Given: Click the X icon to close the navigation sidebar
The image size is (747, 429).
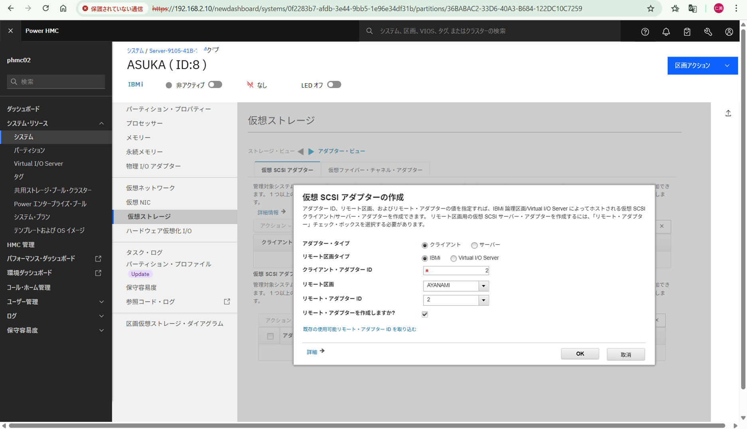Looking at the screenshot, I should (11, 31).
